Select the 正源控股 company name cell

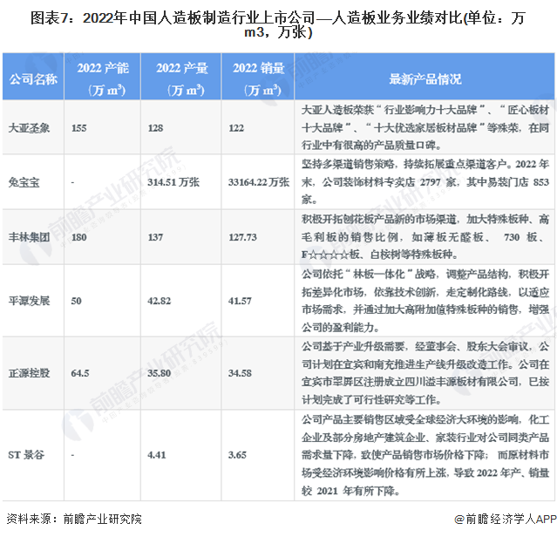point(29,373)
